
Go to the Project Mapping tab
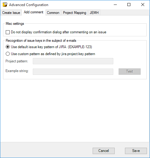coord(75,13)
